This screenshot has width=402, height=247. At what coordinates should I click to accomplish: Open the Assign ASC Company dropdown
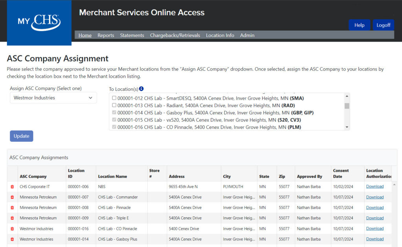point(53,98)
